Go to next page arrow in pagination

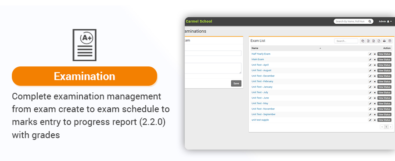pyautogui.click(x=391, y=127)
